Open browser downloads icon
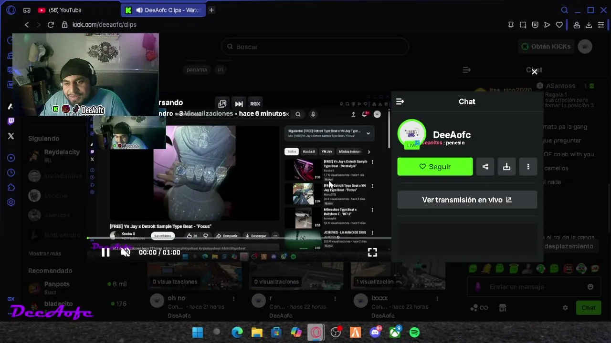This screenshot has height=343, width=611. 589,25
